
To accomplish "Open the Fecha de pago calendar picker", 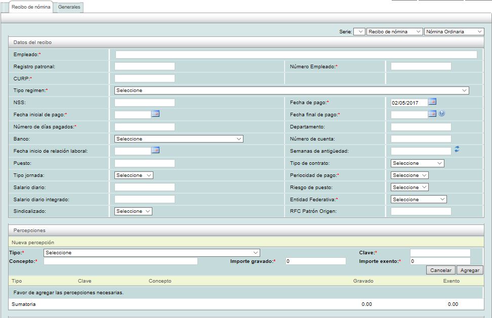I will [432, 102].
